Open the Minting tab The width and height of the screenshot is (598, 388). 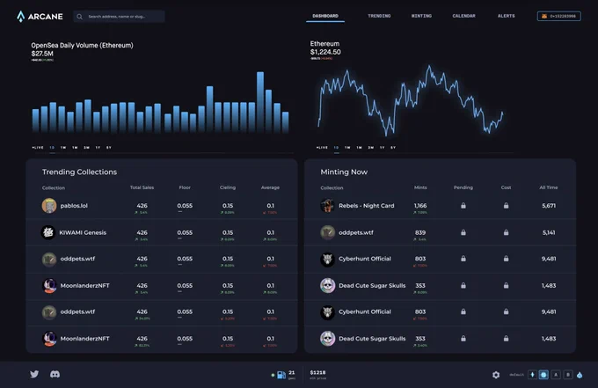coord(421,16)
